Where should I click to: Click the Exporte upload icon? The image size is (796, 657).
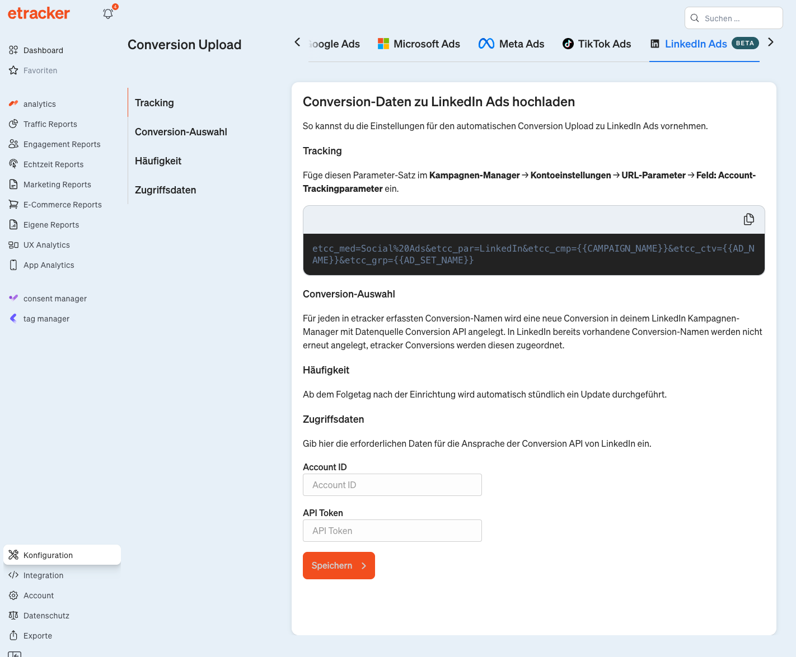click(13, 636)
